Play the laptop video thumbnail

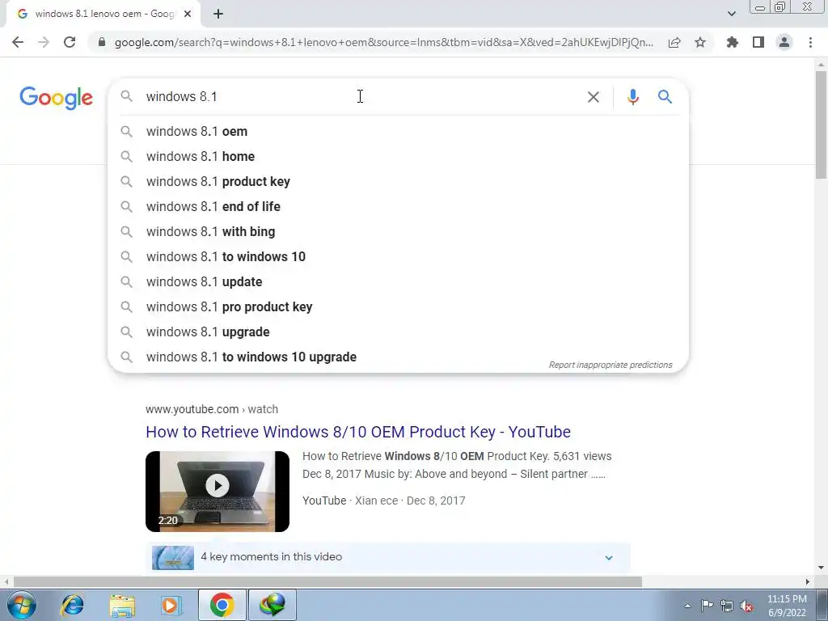pyautogui.click(x=218, y=491)
